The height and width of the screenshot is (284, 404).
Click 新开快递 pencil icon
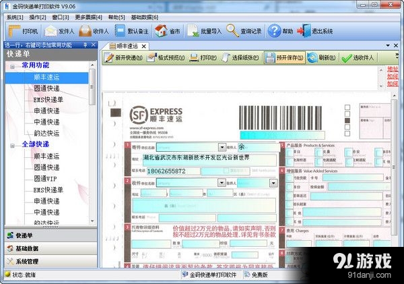pos(109,57)
